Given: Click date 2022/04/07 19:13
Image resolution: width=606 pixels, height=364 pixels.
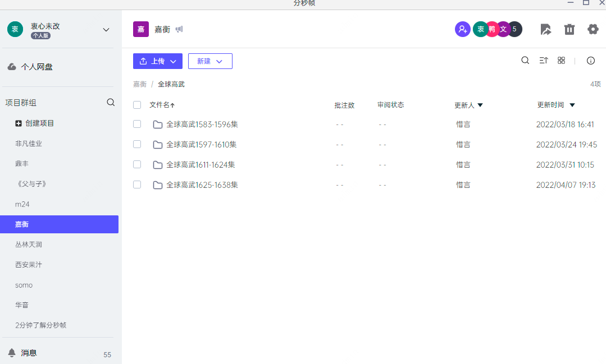Looking at the screenshot, I should pyautogui.click(x=566, y=185).
